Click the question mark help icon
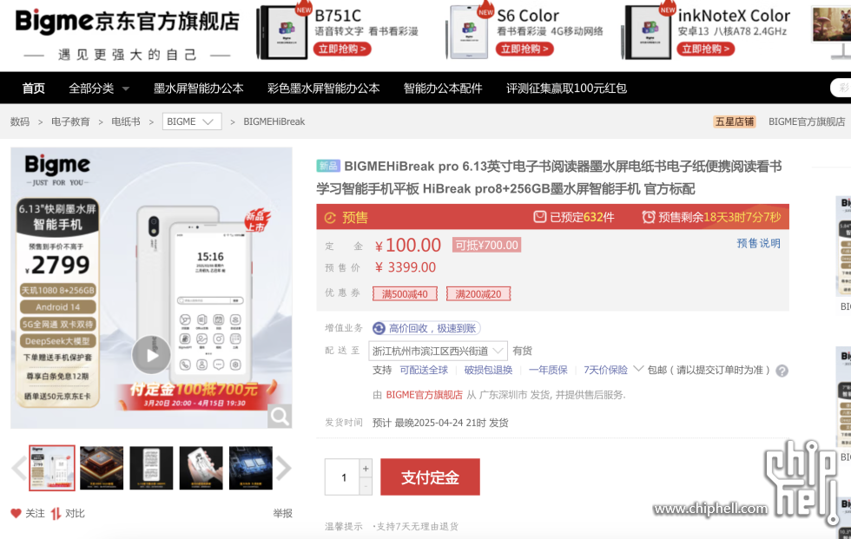The image size is (851, 539). tap(782, 371)
